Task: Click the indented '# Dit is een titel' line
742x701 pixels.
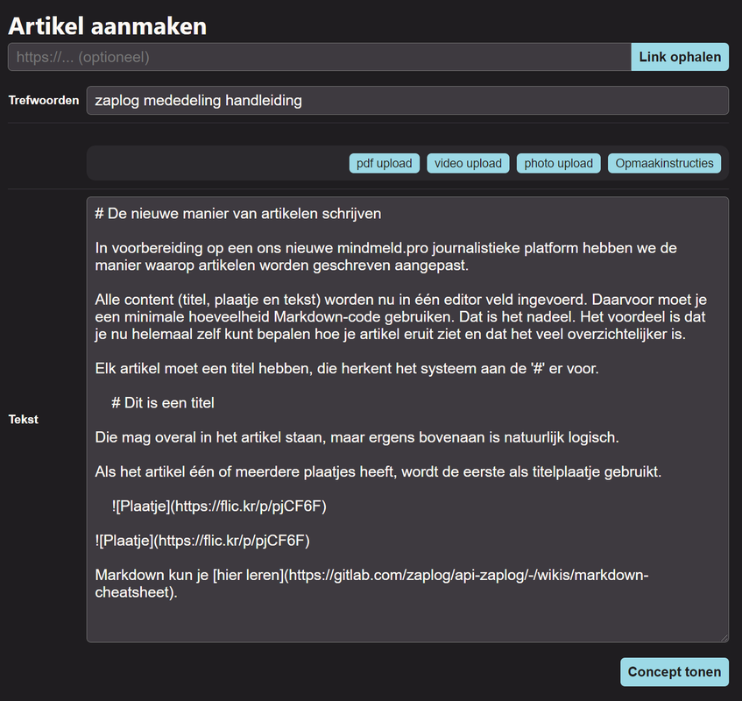Action: (x=163, y=403)
